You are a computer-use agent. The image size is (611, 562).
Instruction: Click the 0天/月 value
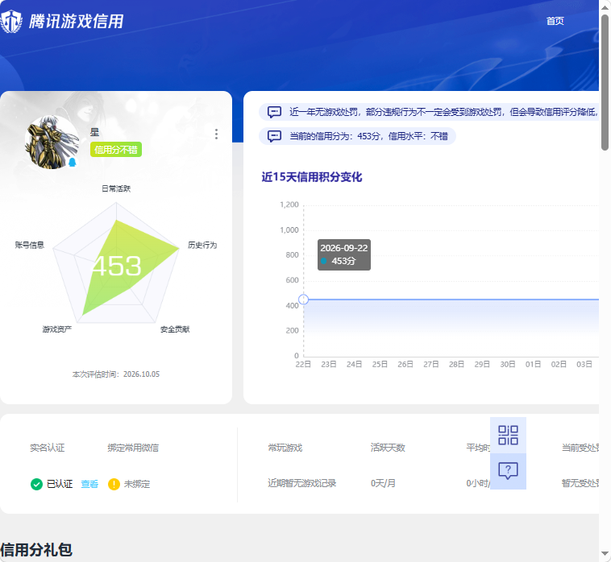point(383,483)
